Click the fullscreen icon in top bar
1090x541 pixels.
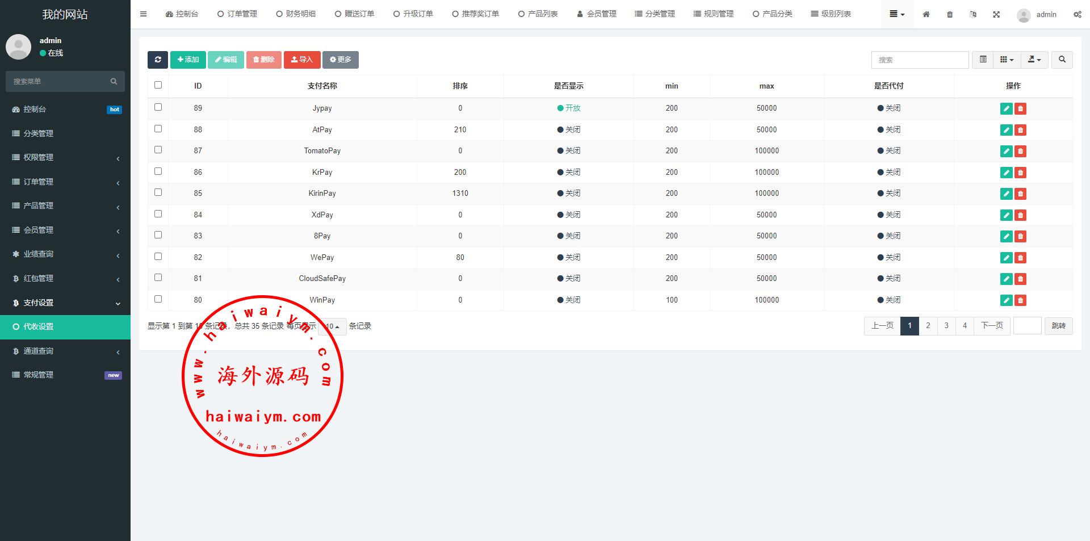(996, 14)
